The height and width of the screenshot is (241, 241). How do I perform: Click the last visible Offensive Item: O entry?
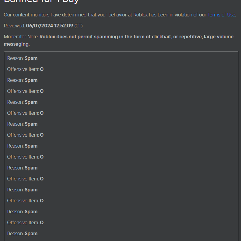(25, 223)
